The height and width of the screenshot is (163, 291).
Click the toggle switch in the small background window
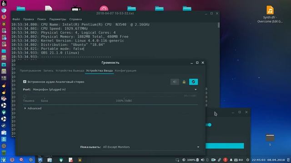click(x=209, y=125)
